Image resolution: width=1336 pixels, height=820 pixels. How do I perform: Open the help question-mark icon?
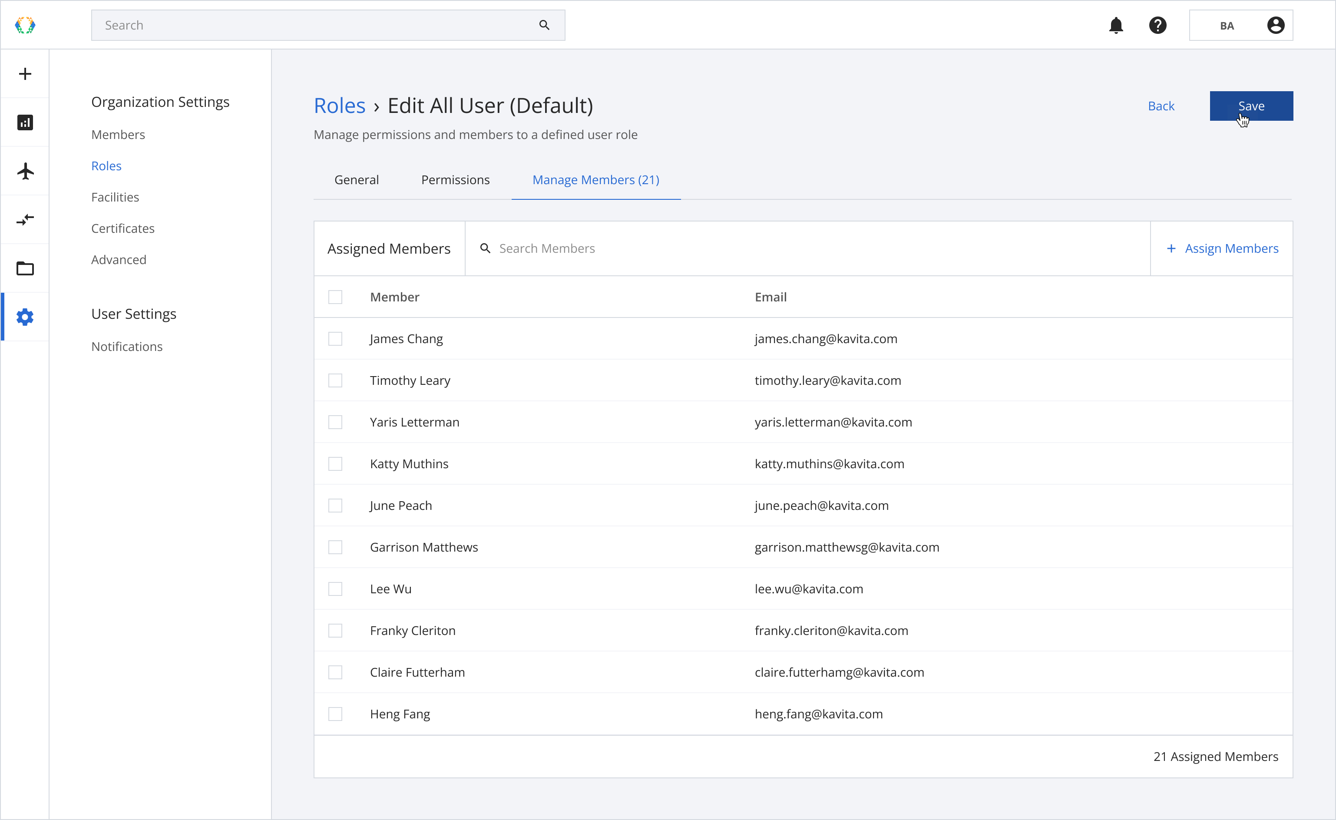tap(1157, 26)
